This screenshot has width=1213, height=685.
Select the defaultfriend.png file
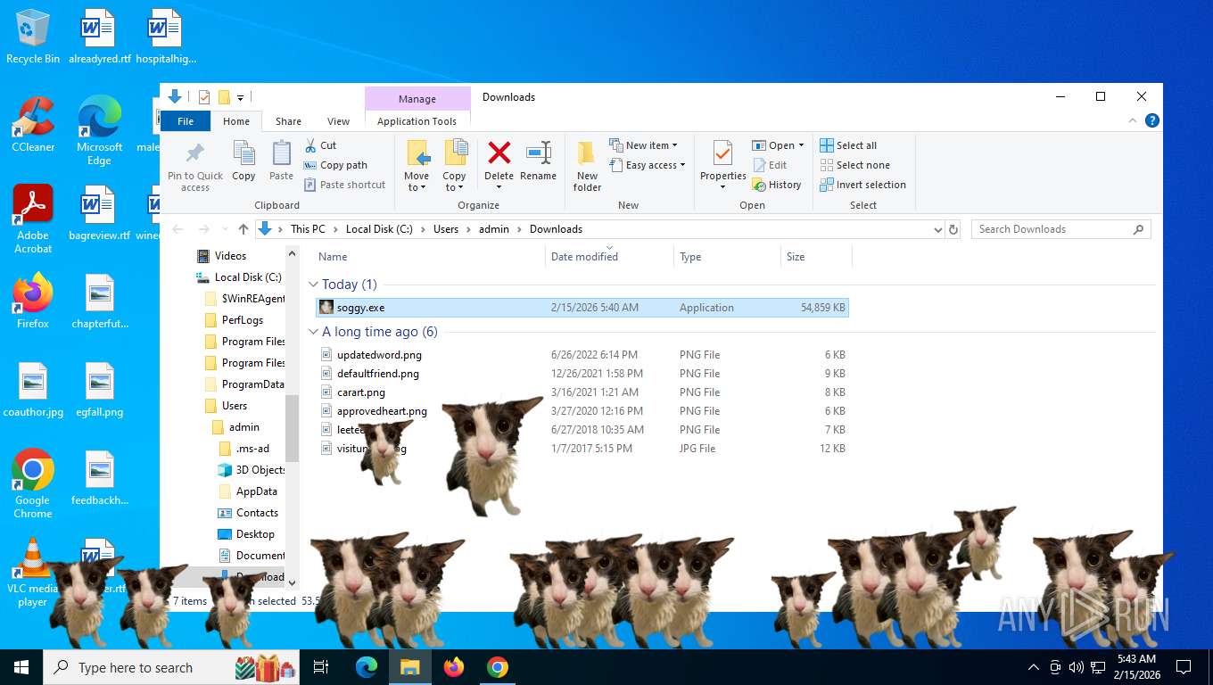582,374
